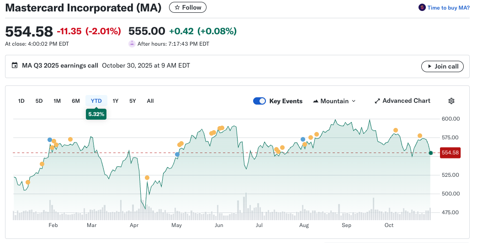The height and width of the screenshot is (243, 477).
Task: Select the 1D time range
Action: (x=21, y=101)
